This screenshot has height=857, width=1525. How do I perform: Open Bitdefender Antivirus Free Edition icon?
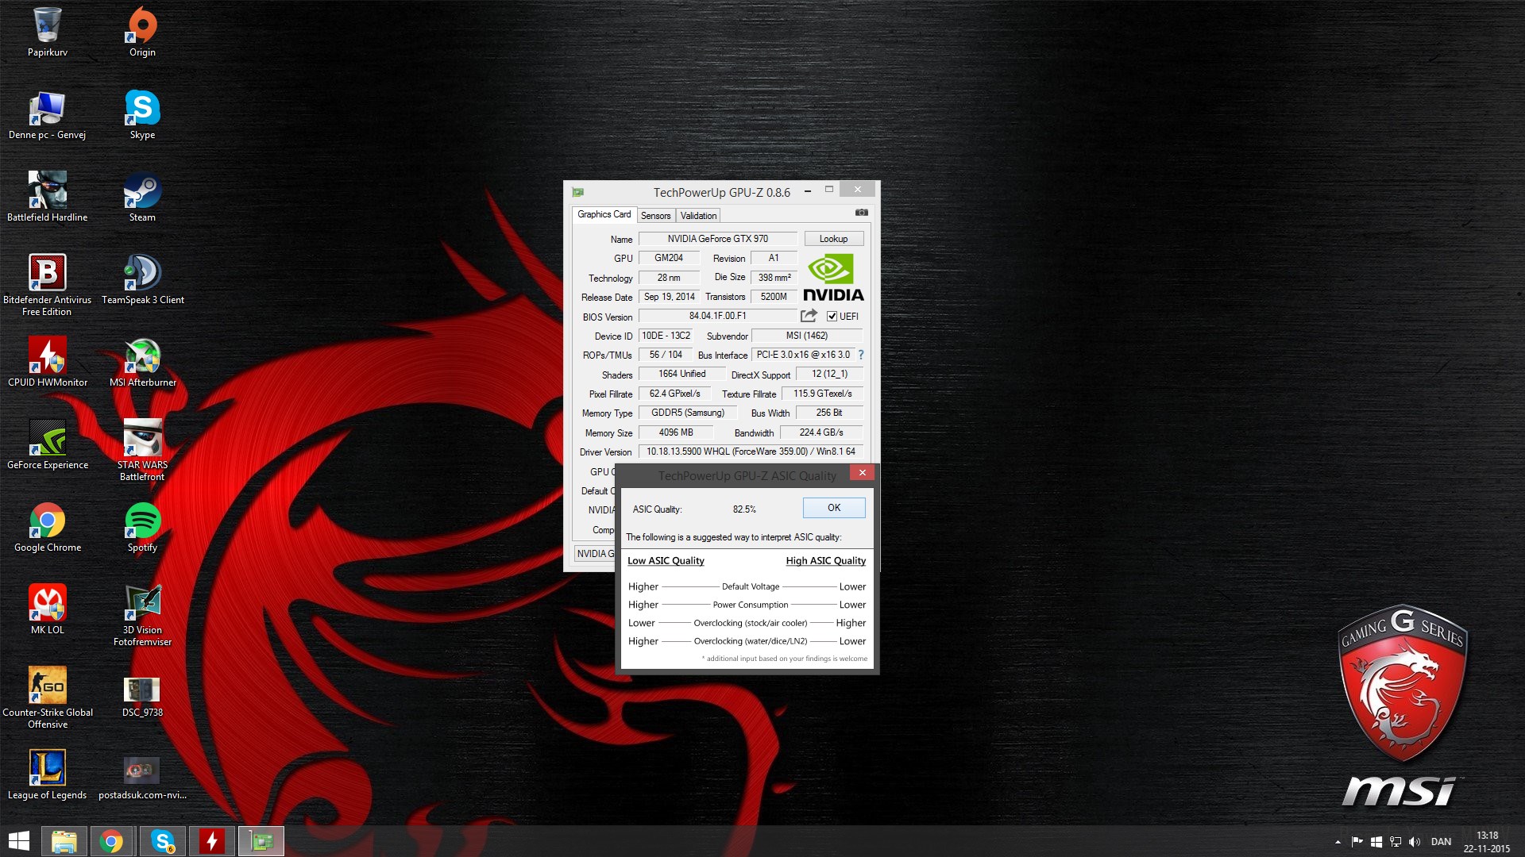point(48,285)
